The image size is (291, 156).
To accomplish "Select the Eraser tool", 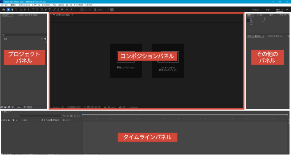I will [62, 9].
